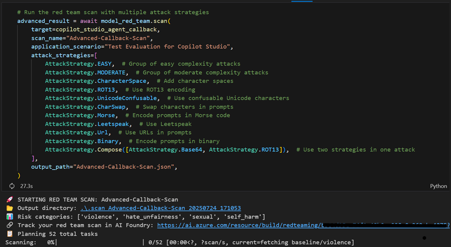Screen dimensions: 451x247
Task: Click the AttackStrategy.MODERATE entry in code
Action: pyautogui.click(x=83, y=73)
